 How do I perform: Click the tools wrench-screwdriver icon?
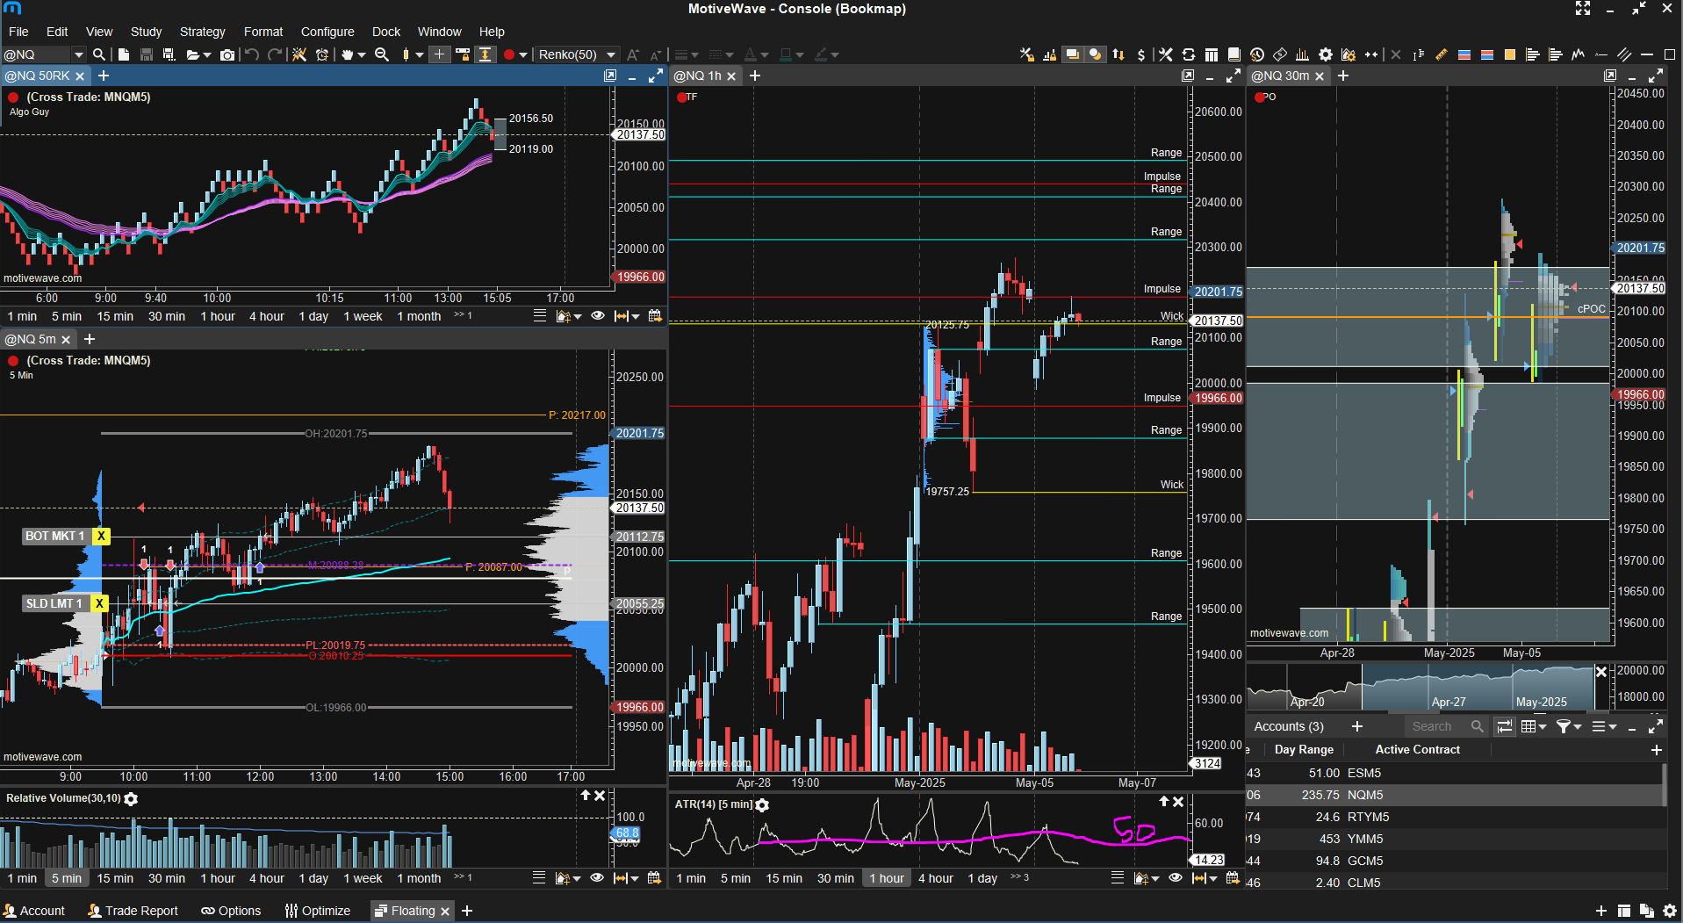(x=1166, y=54)
